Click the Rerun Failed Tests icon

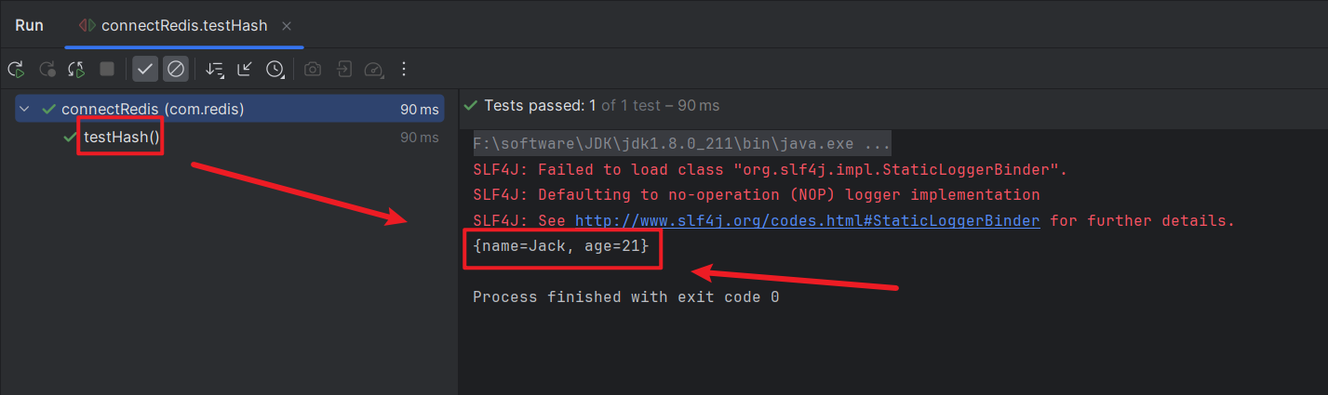47,69
